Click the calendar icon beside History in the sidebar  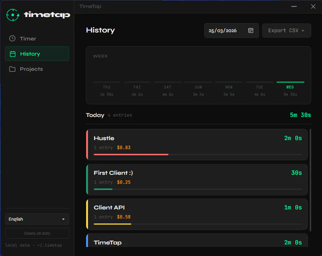[x=13, y=54]
